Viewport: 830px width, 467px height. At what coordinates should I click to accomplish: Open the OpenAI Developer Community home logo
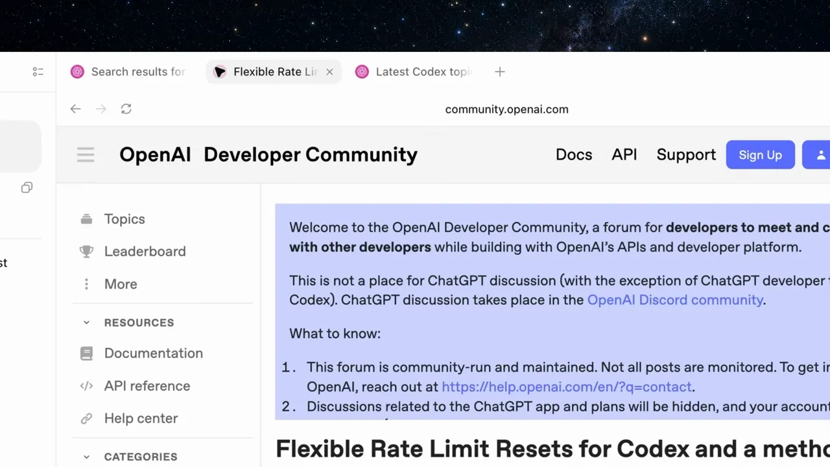(268, 154)
